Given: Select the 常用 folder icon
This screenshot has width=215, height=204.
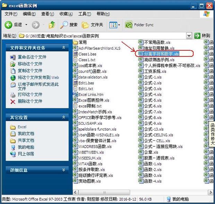Looking at the screenshot, I should pos(75,42).
